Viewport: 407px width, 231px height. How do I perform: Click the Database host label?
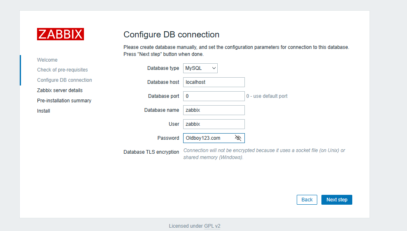pos(163,82)
